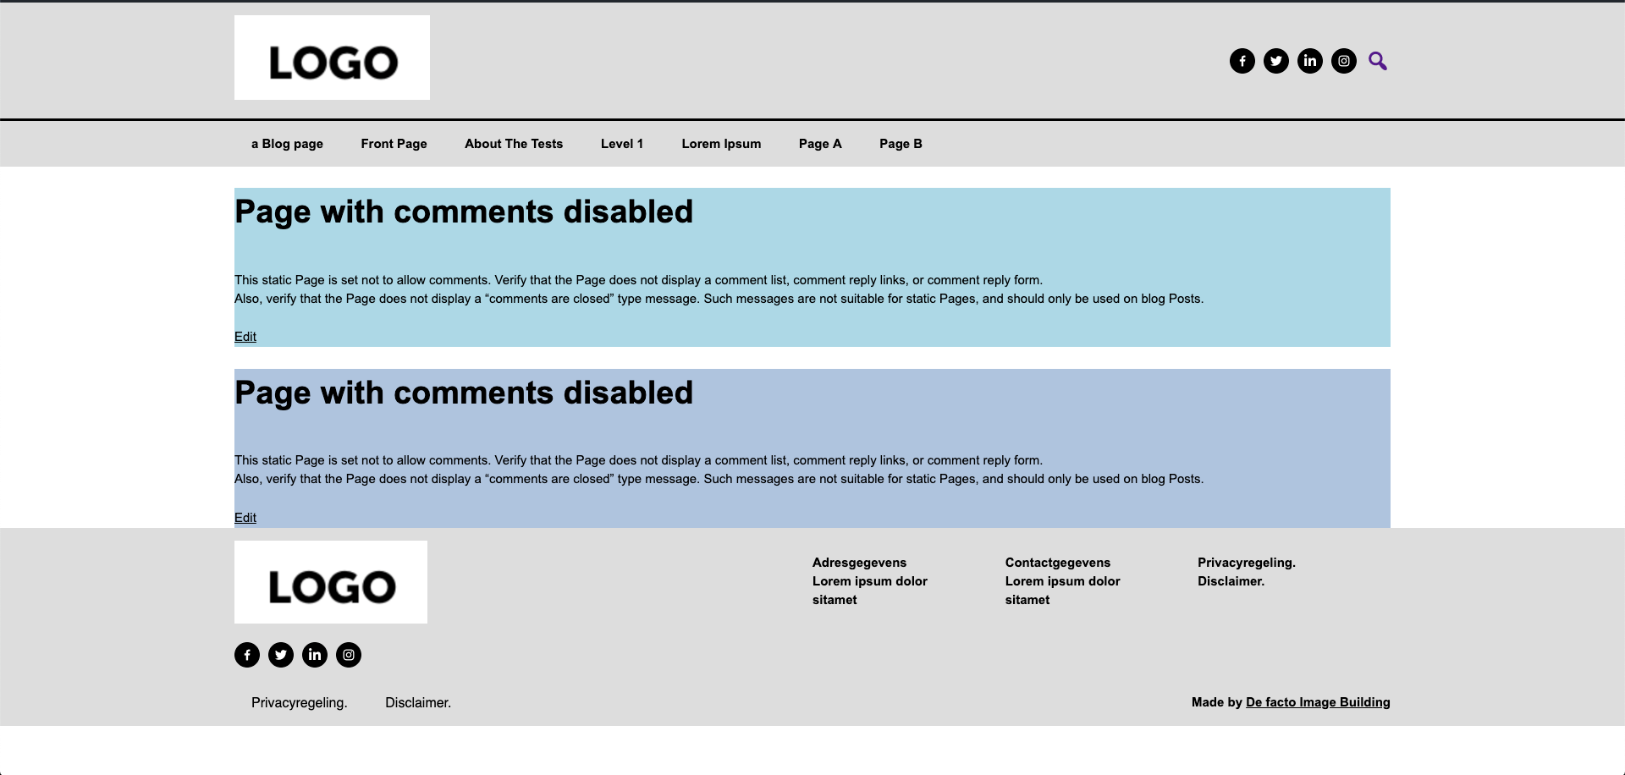Open Disclaimer. in the bottom footer menu
This screenshot has width=1625, height=775.
(x=418, y=703)
